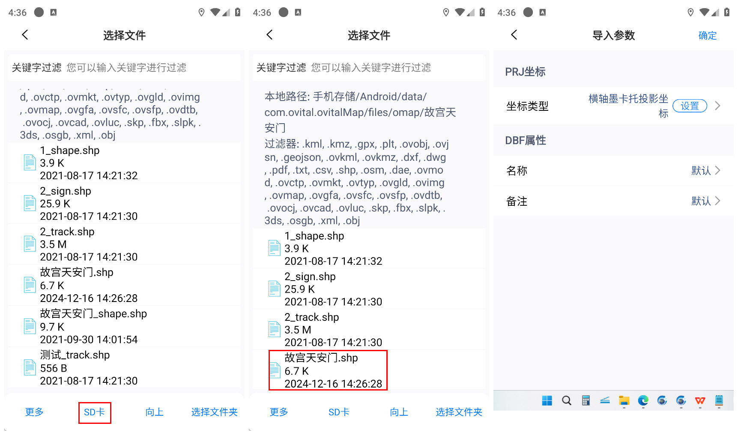Tap 向上 in the left screen's bottom bar
The image size is (738, 435).
154,412
